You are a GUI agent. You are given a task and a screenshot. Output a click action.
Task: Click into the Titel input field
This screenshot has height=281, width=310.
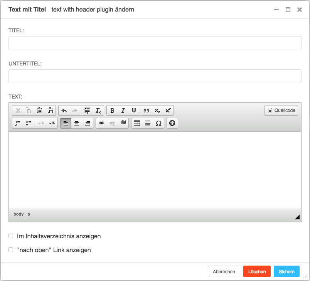(155, 43)
